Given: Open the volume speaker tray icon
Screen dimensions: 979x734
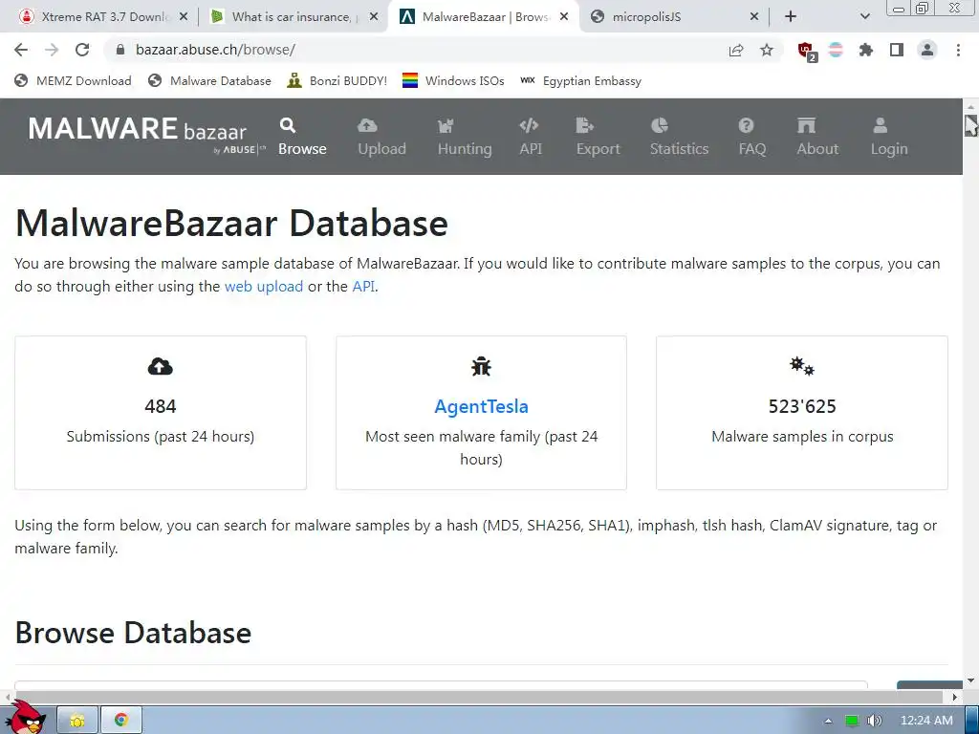Looking at the screenshot, I should 874,721.
